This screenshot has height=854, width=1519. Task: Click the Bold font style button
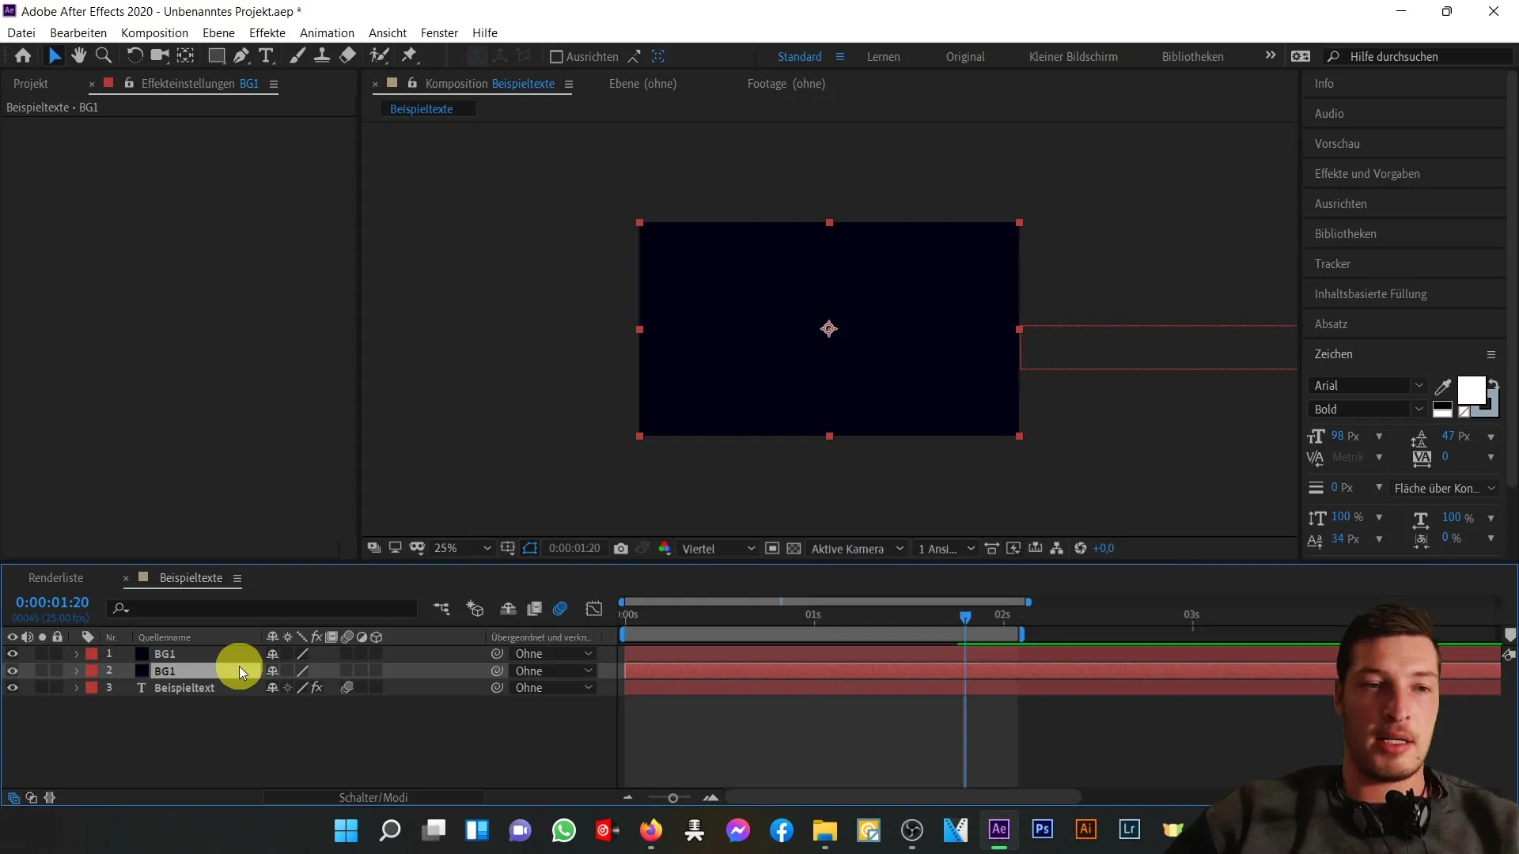tap(1362, 409)
